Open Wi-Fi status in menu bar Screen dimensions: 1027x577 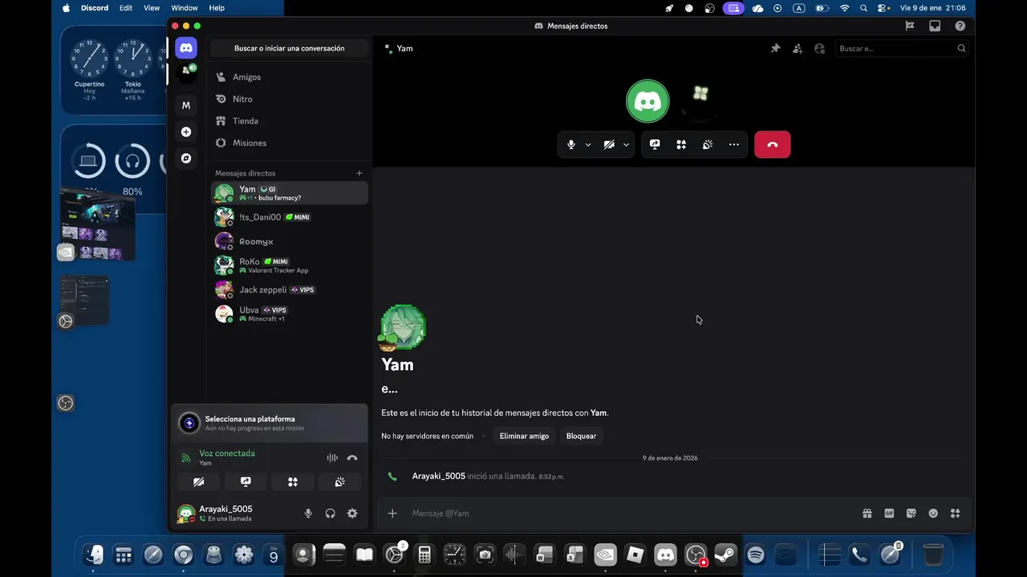point(844,8)
